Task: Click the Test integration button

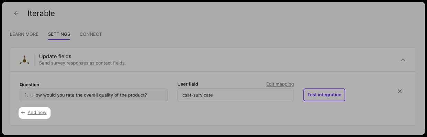Action: point(324,95)
